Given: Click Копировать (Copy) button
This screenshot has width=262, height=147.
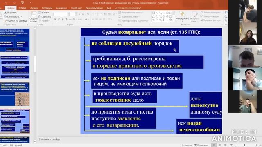Looking at the screenshot, I should pos(12,17).
